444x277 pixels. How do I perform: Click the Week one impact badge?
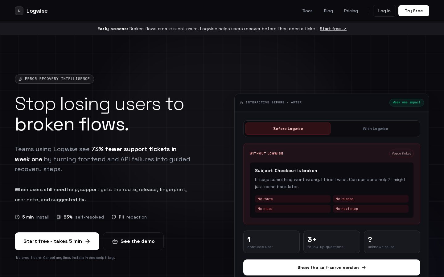[x=407, y=102]
